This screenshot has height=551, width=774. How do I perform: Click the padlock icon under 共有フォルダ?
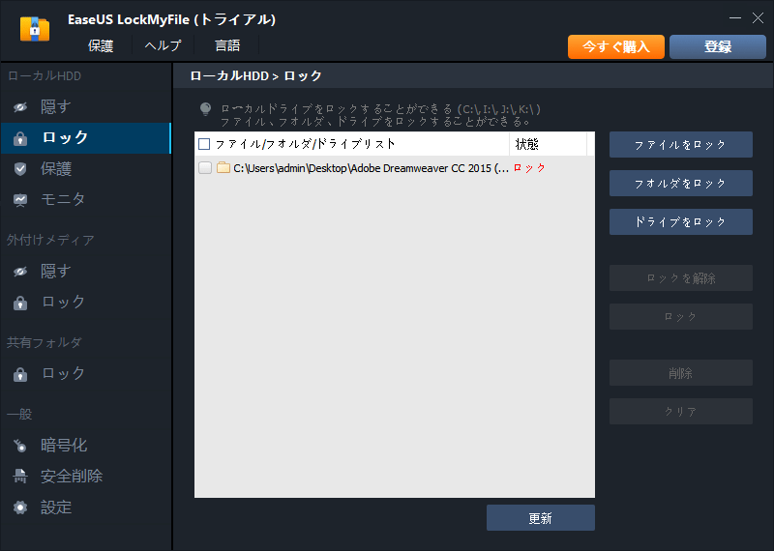point(20,374)
